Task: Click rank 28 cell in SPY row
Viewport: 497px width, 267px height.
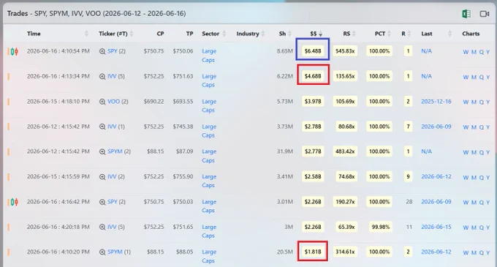Action: (409, 202)
